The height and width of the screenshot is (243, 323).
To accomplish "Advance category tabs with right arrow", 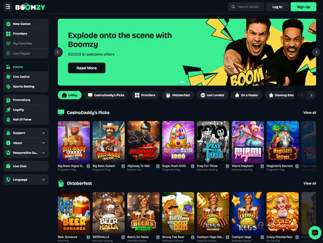I will click(311, 95).
